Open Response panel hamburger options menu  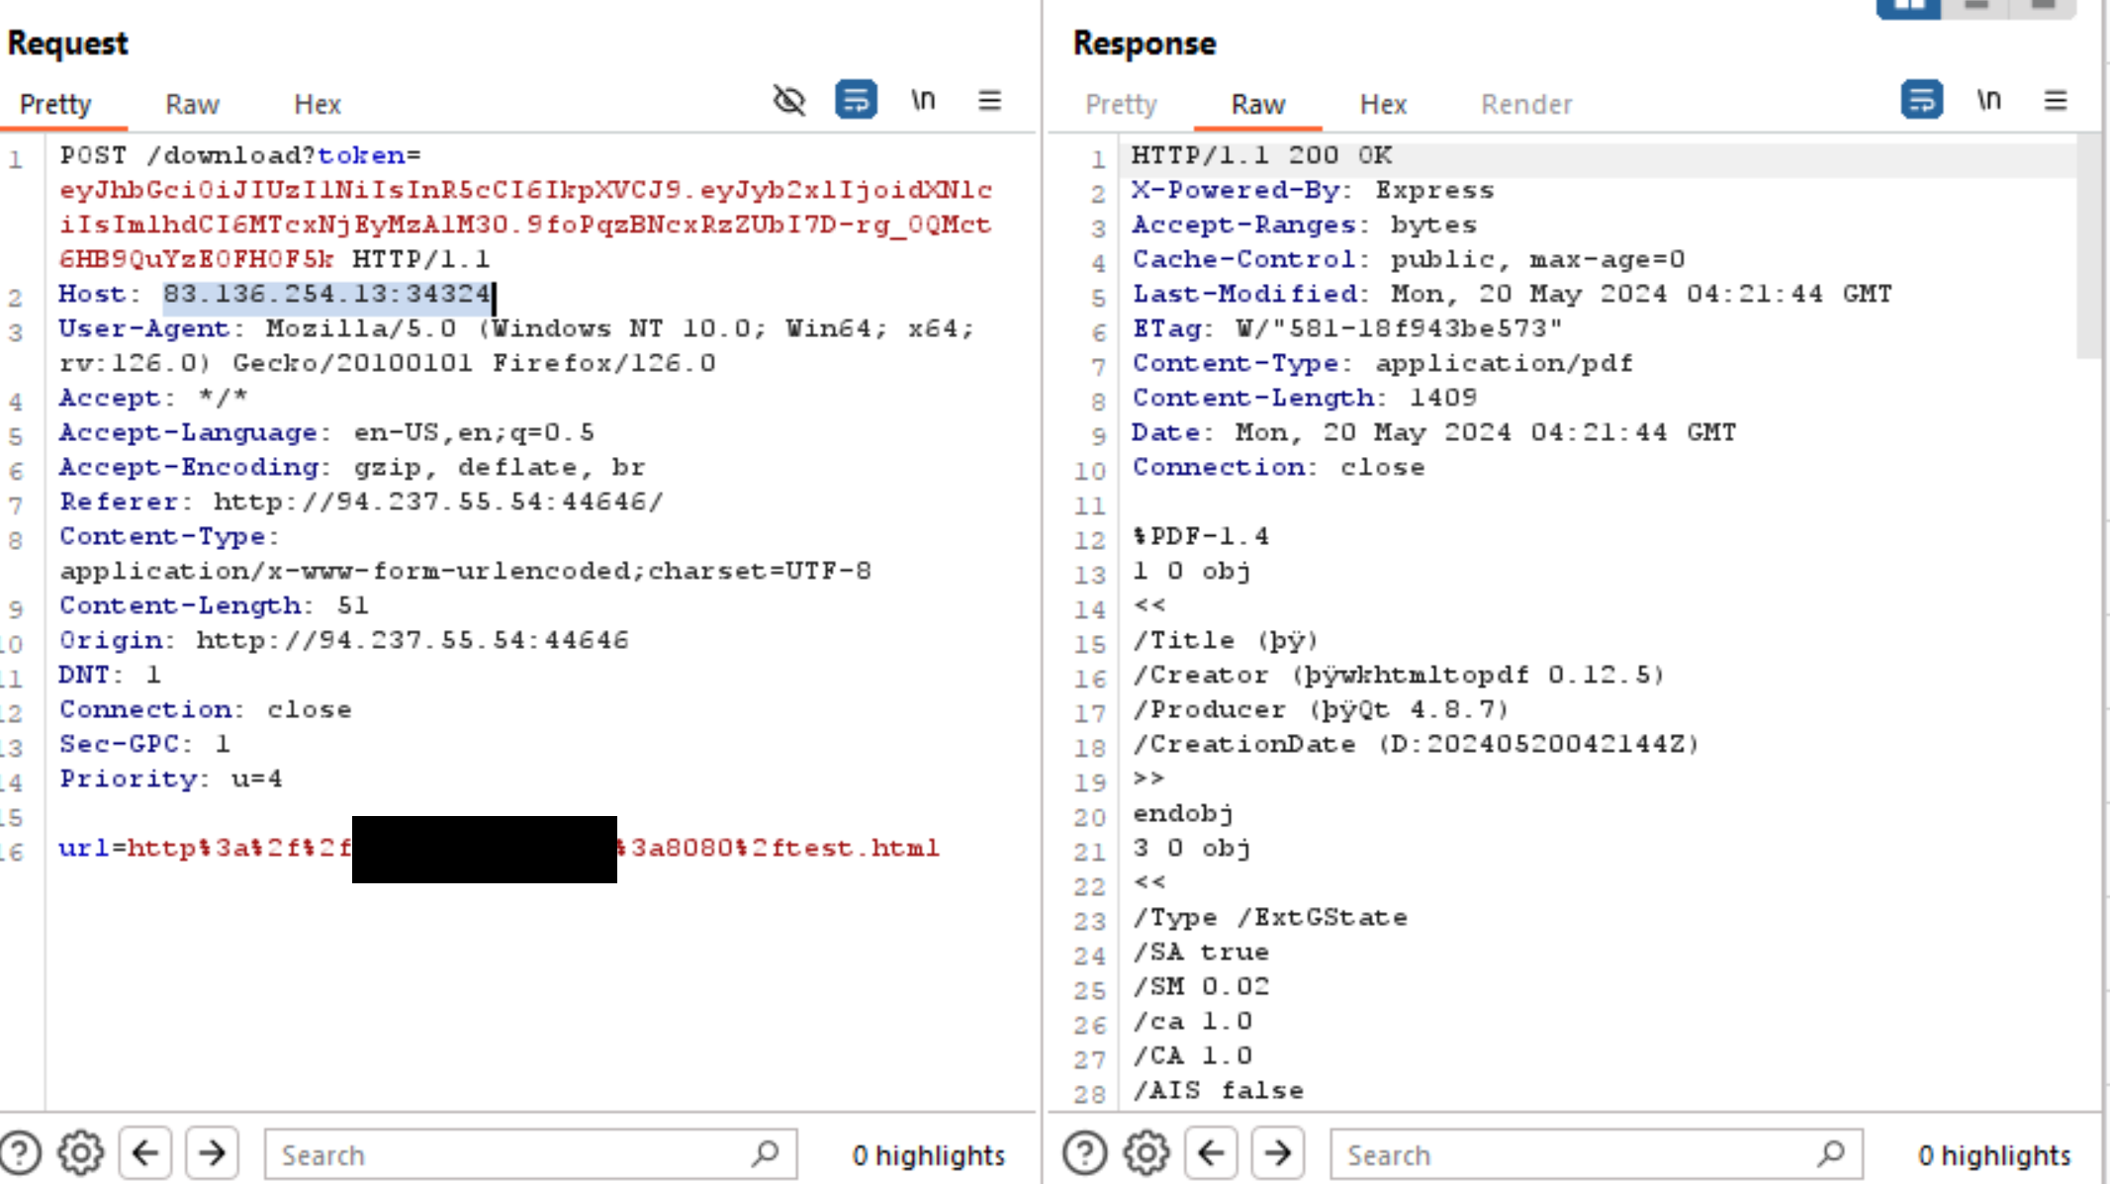[2055, 101]
